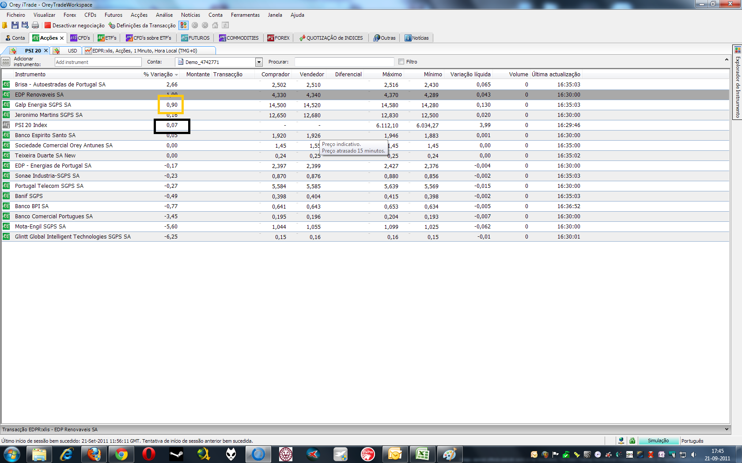This screenshot has height=463, width=742.
Task: Click the home icon in toolbar
Action: tap(215, 25)
